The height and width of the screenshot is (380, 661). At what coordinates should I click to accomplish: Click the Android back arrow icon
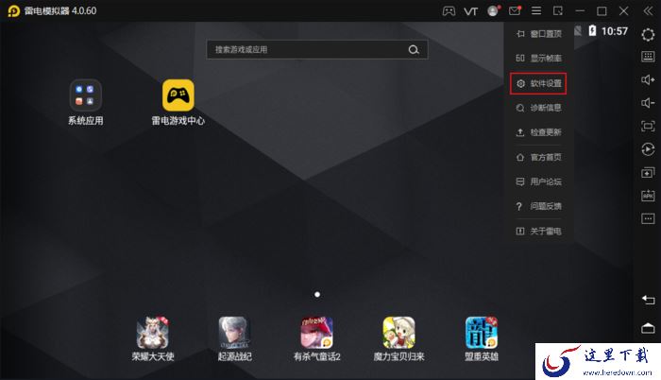648,300
